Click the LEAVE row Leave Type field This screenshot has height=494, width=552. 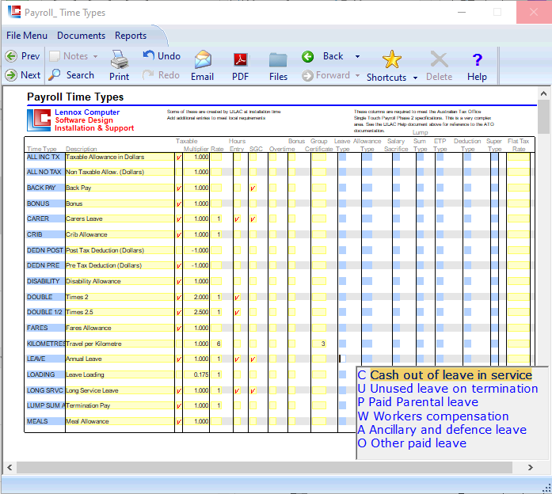pyautogui.click(x=343, y=359)
